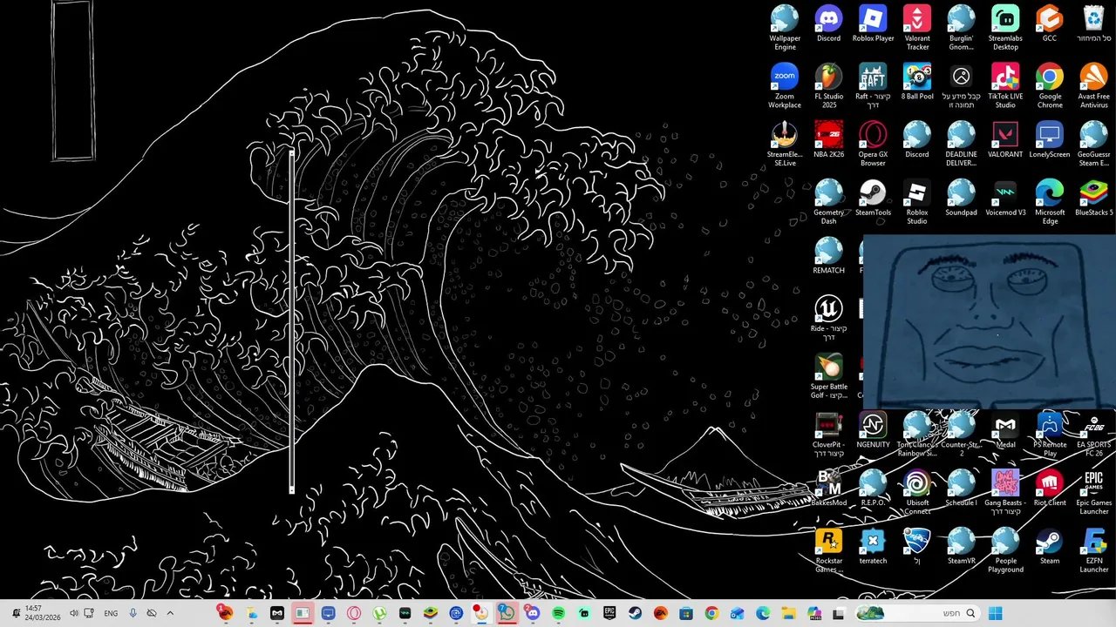The width and height of the screenshot is (1116, 627).
Task: Select the EZFN Launcher desktop icon
Action: [1093, 550]
